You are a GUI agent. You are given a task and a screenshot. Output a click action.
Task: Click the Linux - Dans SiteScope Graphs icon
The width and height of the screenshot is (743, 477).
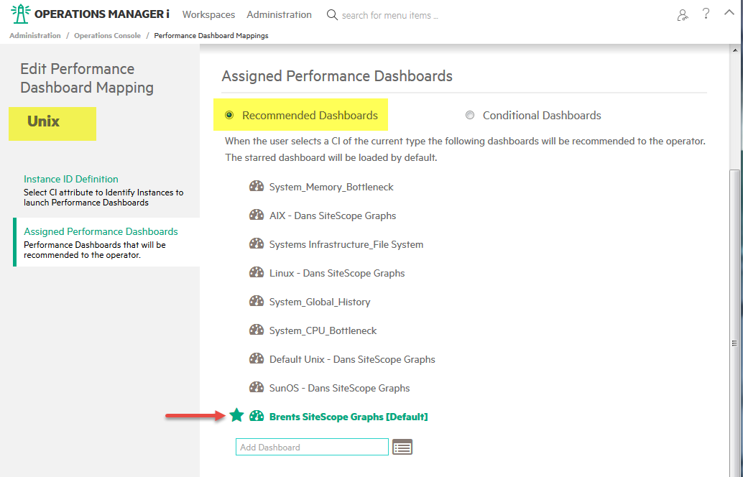point(257,272)
